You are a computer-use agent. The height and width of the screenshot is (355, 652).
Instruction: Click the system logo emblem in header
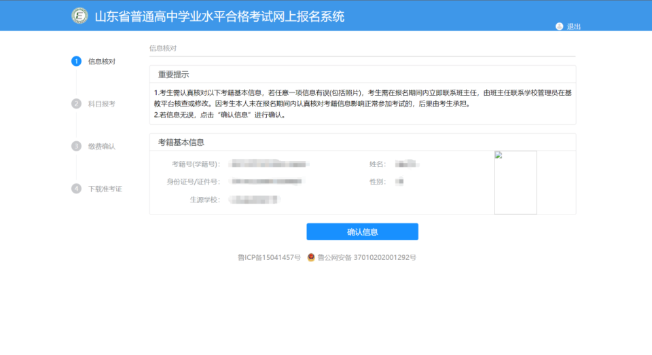[79, 16]
